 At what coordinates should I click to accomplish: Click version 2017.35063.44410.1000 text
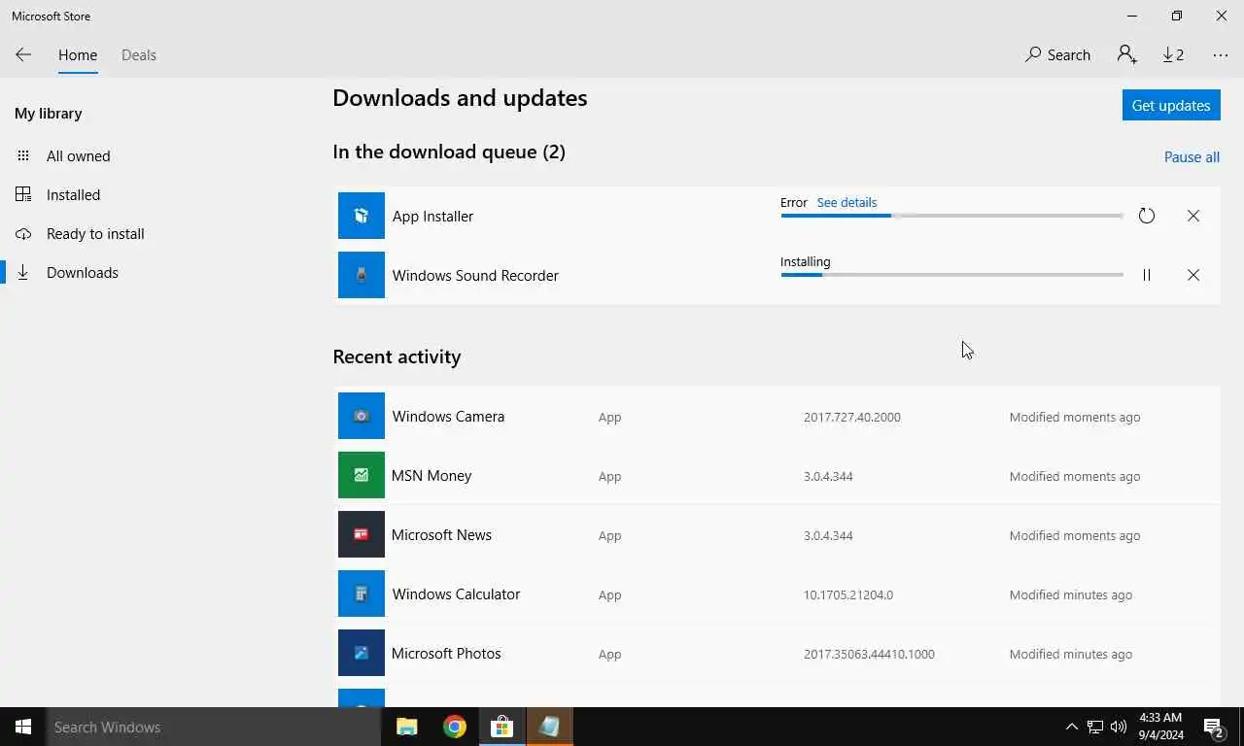tap(869, 654)
